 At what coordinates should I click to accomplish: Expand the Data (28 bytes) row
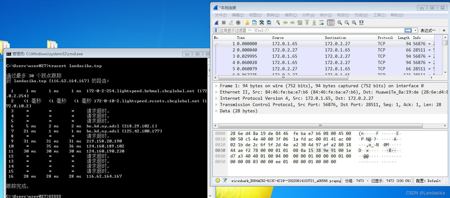[216, 111]
